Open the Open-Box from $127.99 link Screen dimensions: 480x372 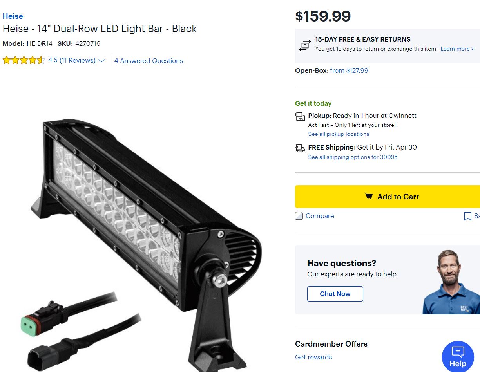pyautogui.click(x=349, y=71)
